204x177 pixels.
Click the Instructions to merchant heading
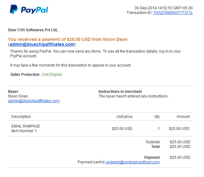[120, 91]
